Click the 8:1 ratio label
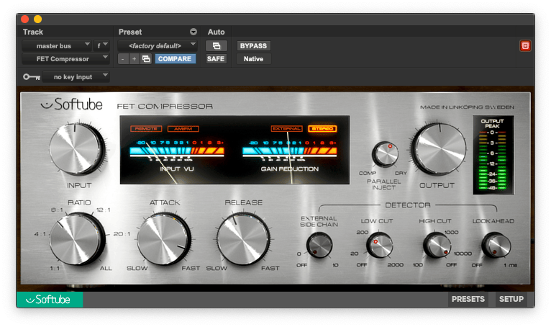551x327 pixels. click(57, 210)
